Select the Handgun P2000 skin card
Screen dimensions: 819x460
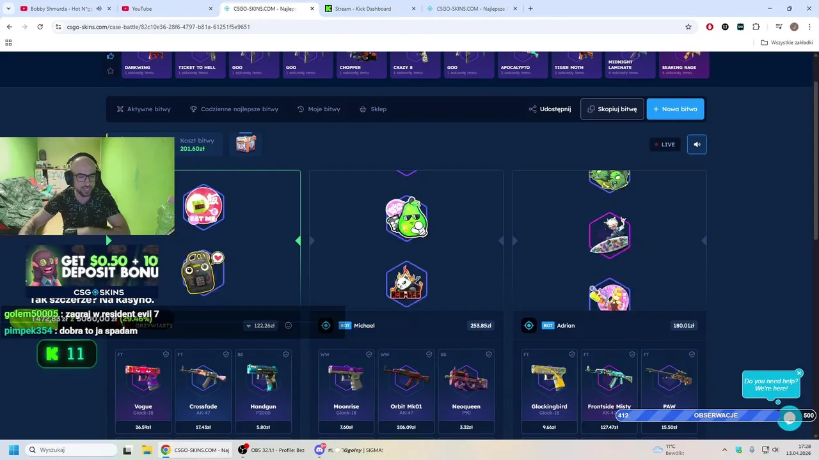(x=263, y=391)
